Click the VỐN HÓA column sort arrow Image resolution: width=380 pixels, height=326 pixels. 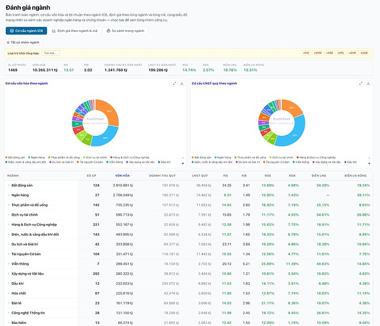[132, 176]
